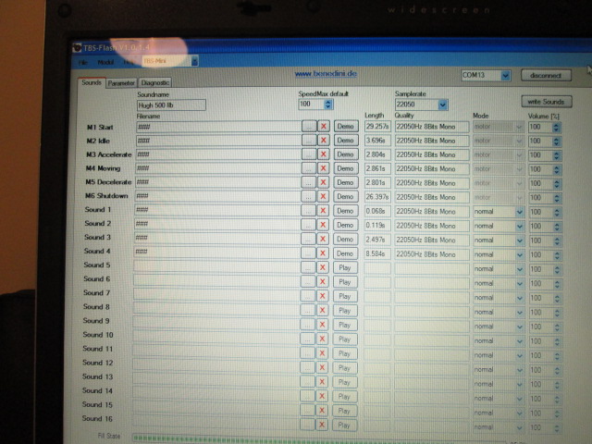Clear the M3 Accelerate file with red X

[x=323, y=154]
